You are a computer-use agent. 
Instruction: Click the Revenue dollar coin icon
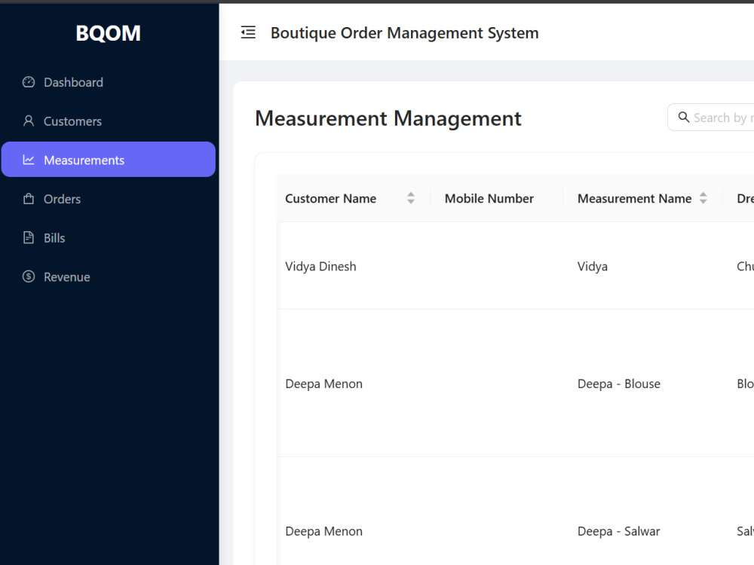(29, 276)
